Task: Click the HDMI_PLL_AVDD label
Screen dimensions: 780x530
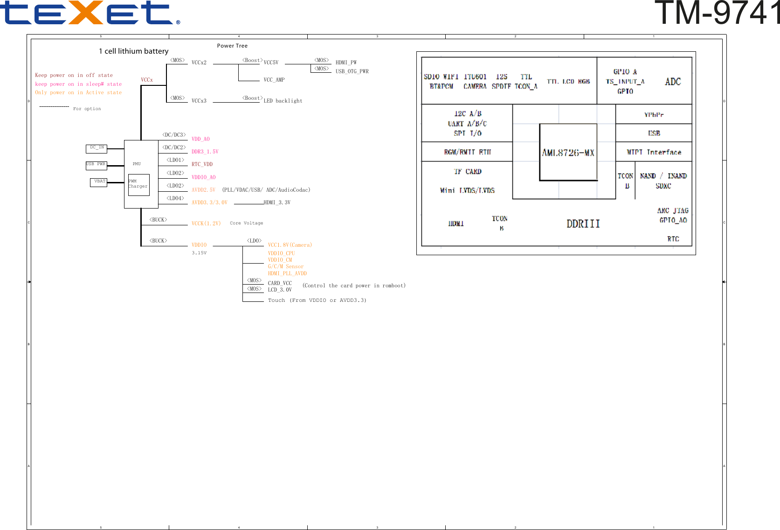Action: tap(287, 273)
